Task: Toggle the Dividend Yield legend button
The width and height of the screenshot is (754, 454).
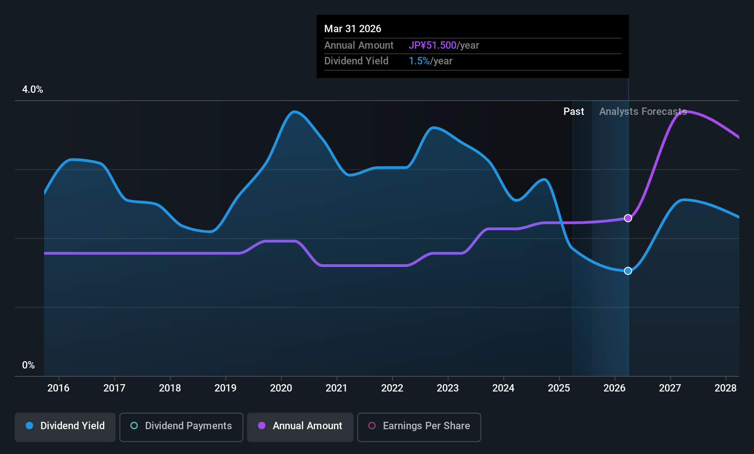Action: [65, 427]
